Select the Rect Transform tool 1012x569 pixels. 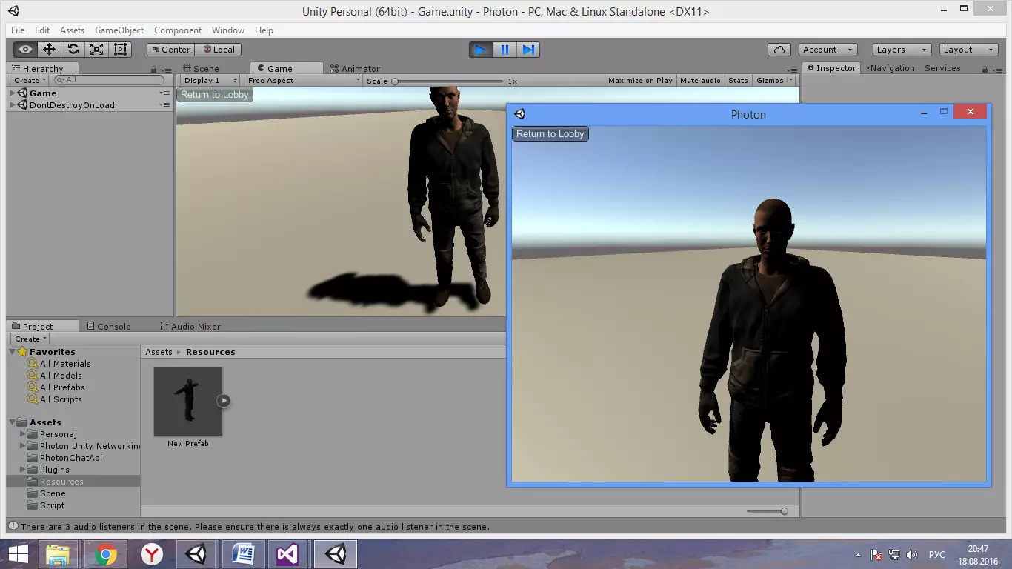(x=120, y=50)
